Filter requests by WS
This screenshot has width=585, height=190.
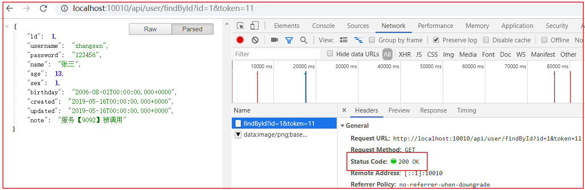click(521, 54)
